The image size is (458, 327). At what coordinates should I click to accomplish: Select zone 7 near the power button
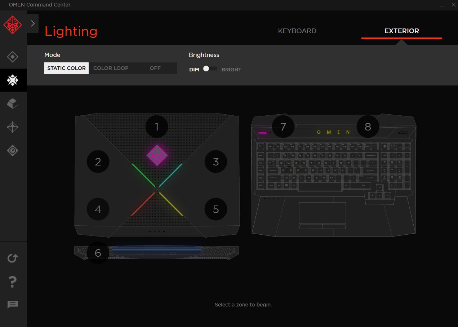tap(283, 127)
